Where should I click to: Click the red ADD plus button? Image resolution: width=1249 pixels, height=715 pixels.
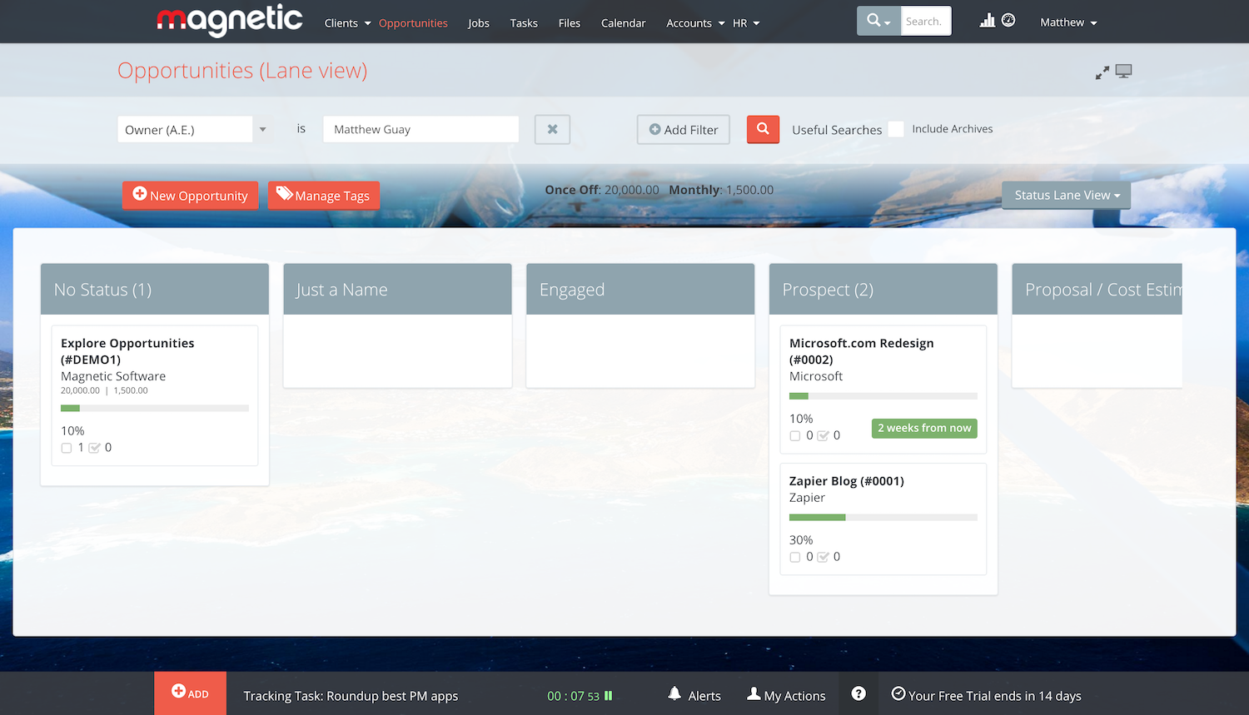click(190, 693)
